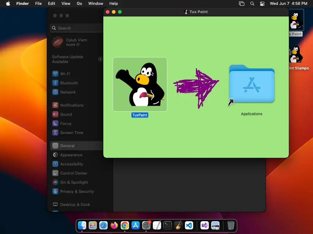Select Screen Time in System Settings sidebar
The width and height of the screenshot is (313, 234).
tap(77, 133)
